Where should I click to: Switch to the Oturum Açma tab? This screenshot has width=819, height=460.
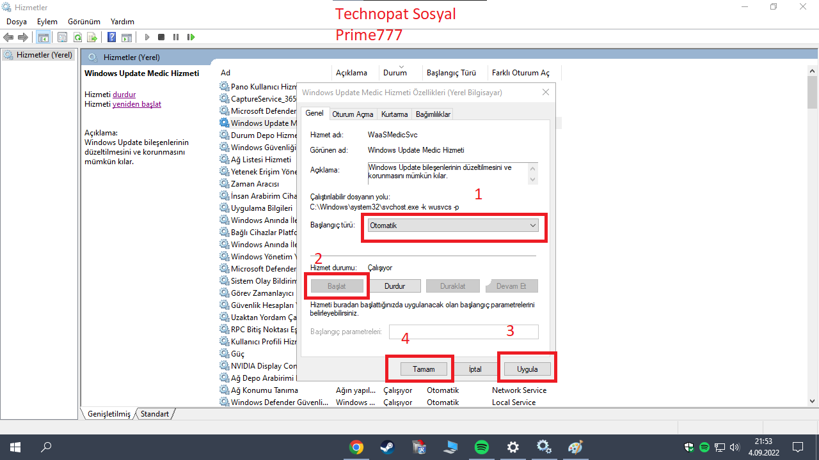tap(353, 114)
